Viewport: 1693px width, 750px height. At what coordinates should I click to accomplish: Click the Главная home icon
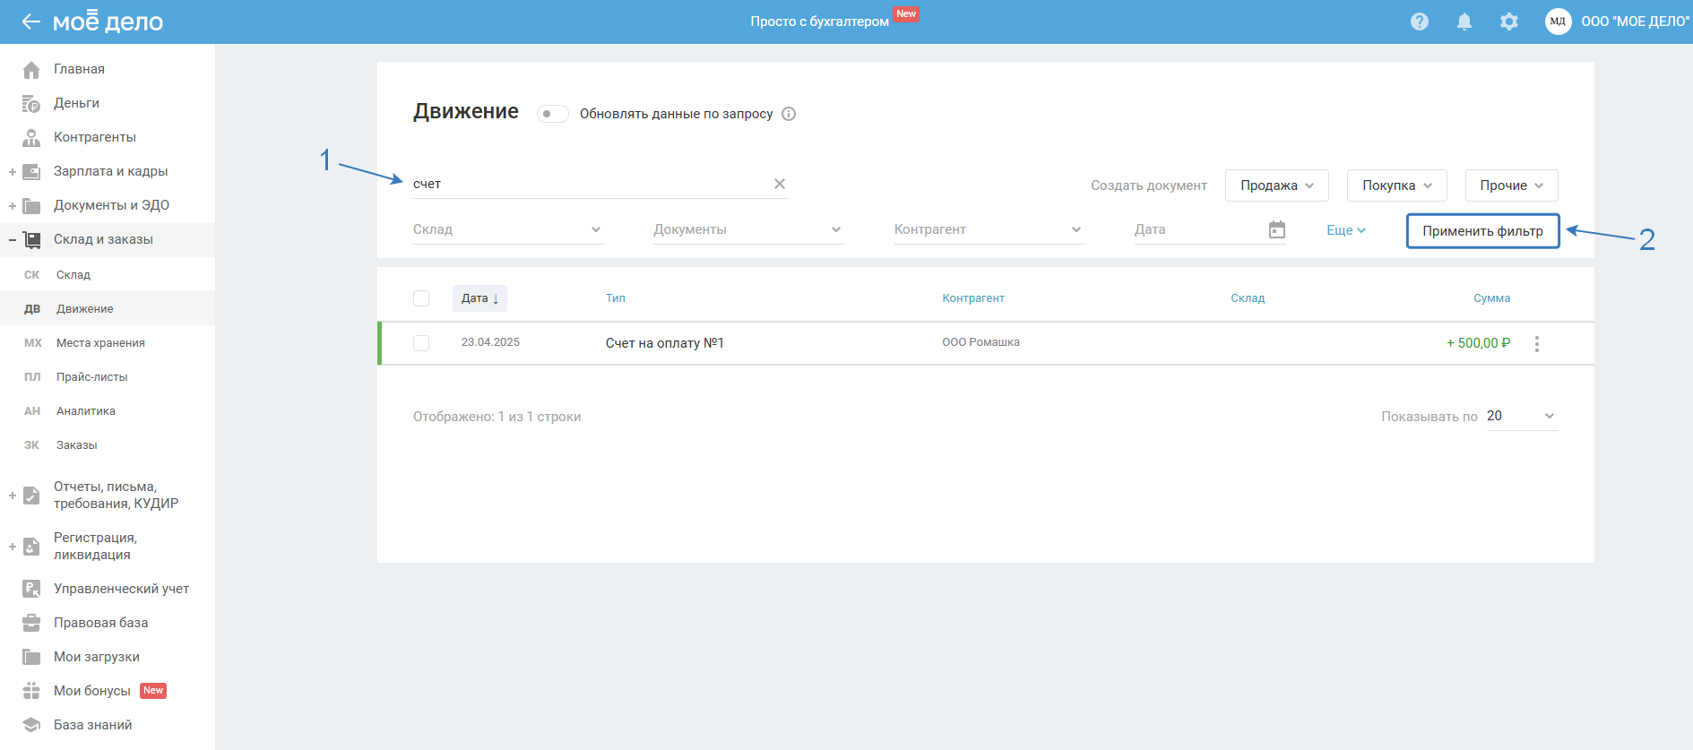point(31,69)
